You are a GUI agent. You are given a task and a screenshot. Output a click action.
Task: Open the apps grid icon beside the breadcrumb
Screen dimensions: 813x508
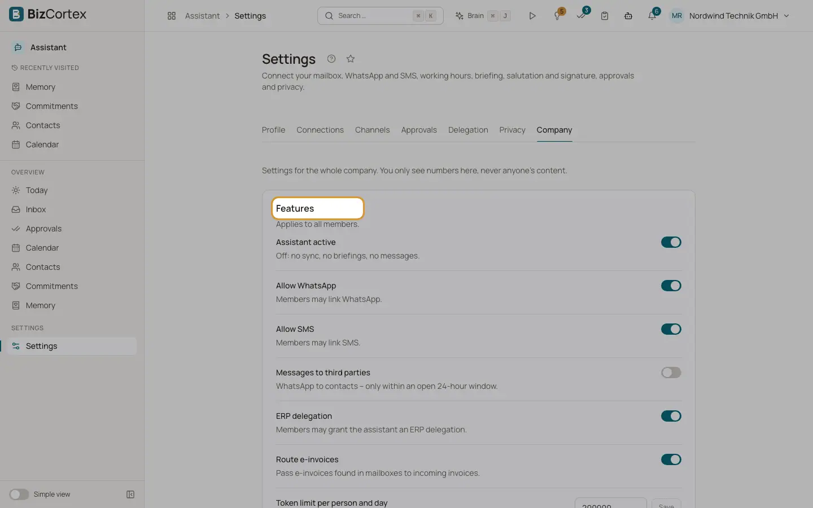click(172, 16)
